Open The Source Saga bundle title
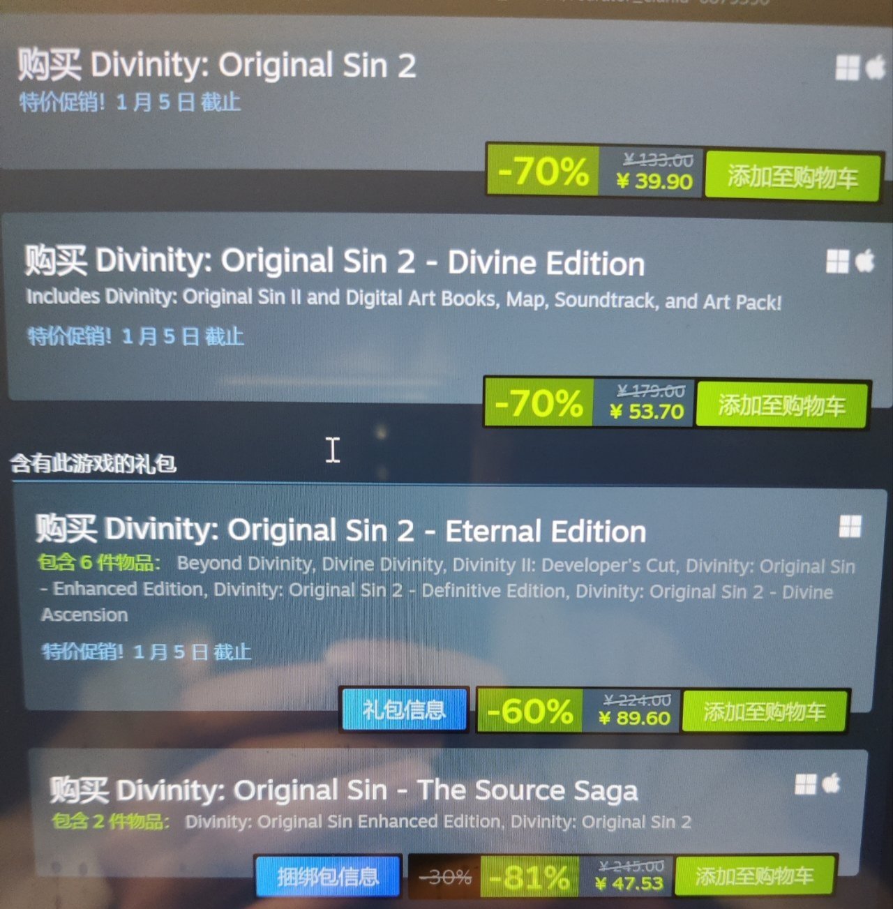 click(x=343, y=790)
